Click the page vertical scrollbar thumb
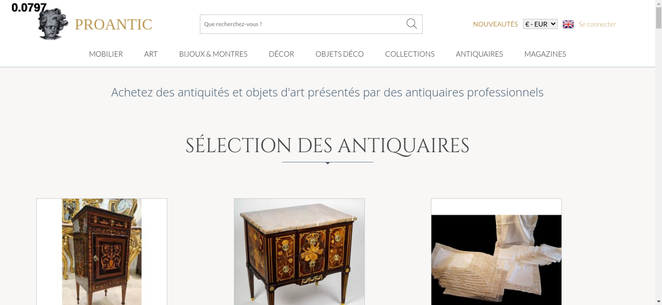This screenshot has width=662, height=305. (x=659, y=18)
